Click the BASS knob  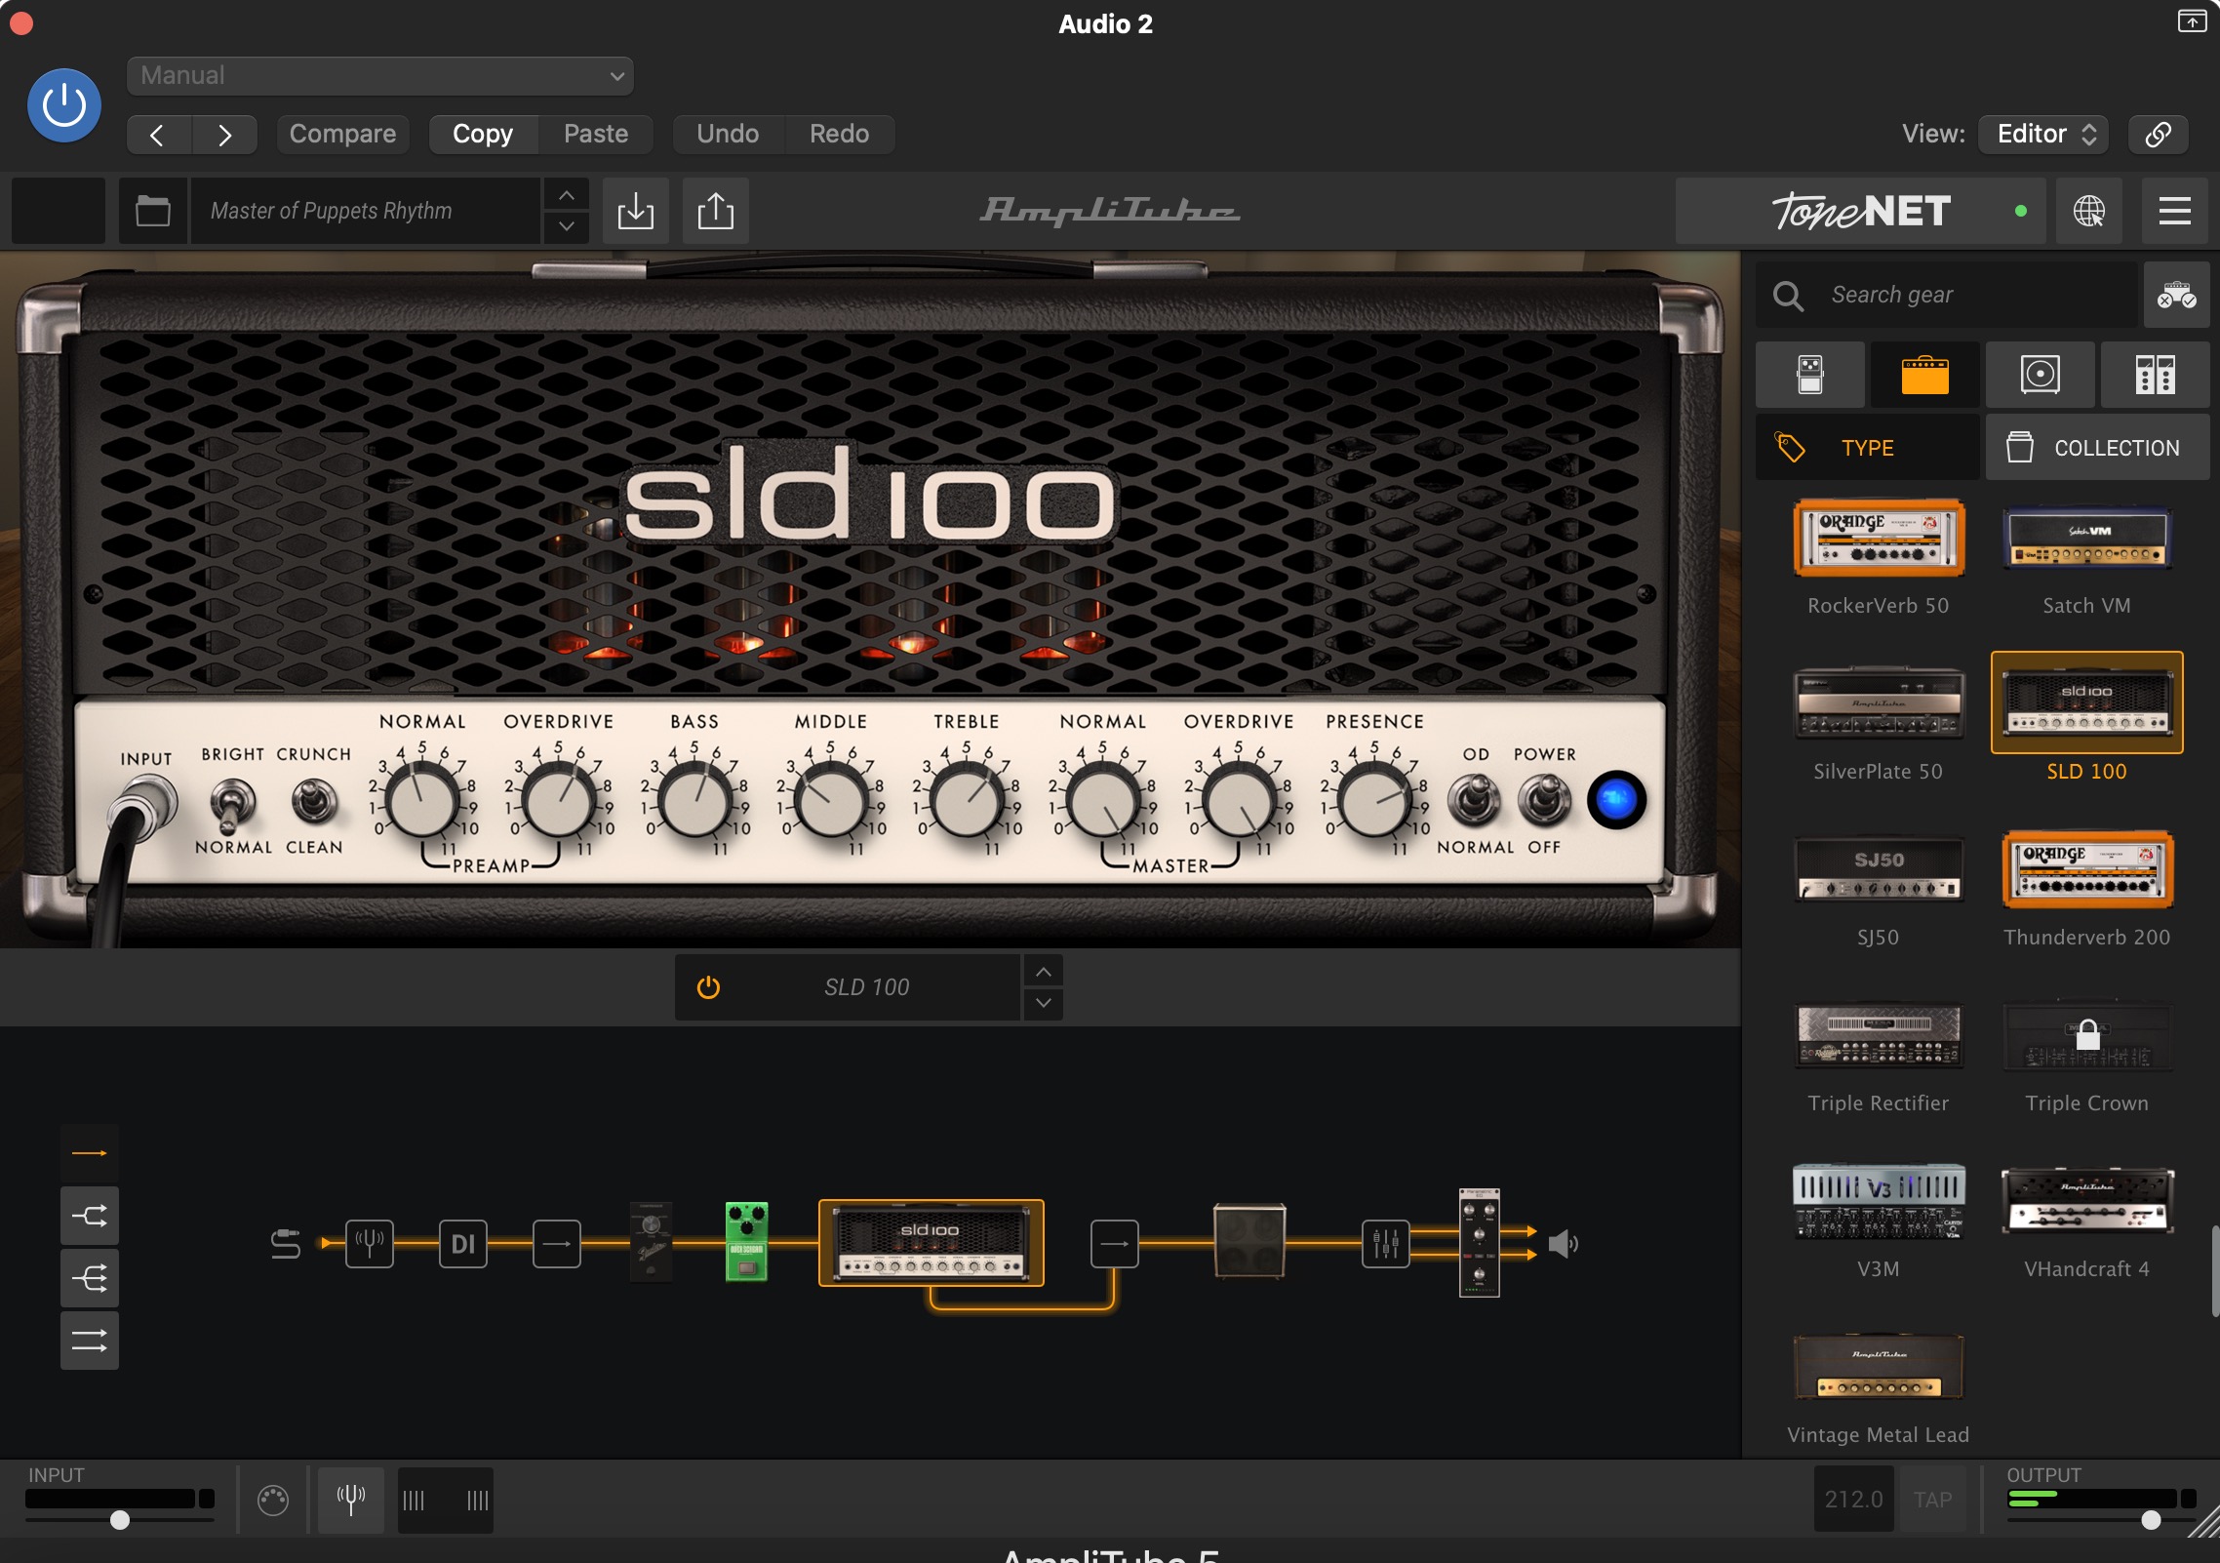click(x=694, y=802)
